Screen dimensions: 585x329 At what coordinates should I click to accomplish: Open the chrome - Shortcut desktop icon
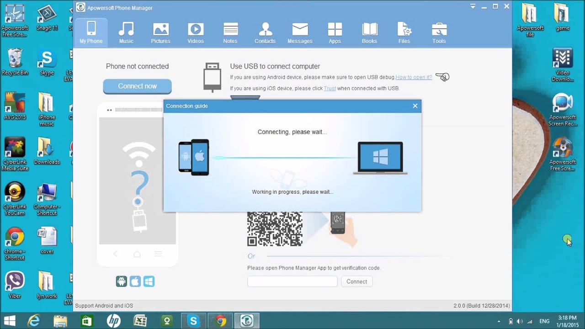tap(15, 244)
